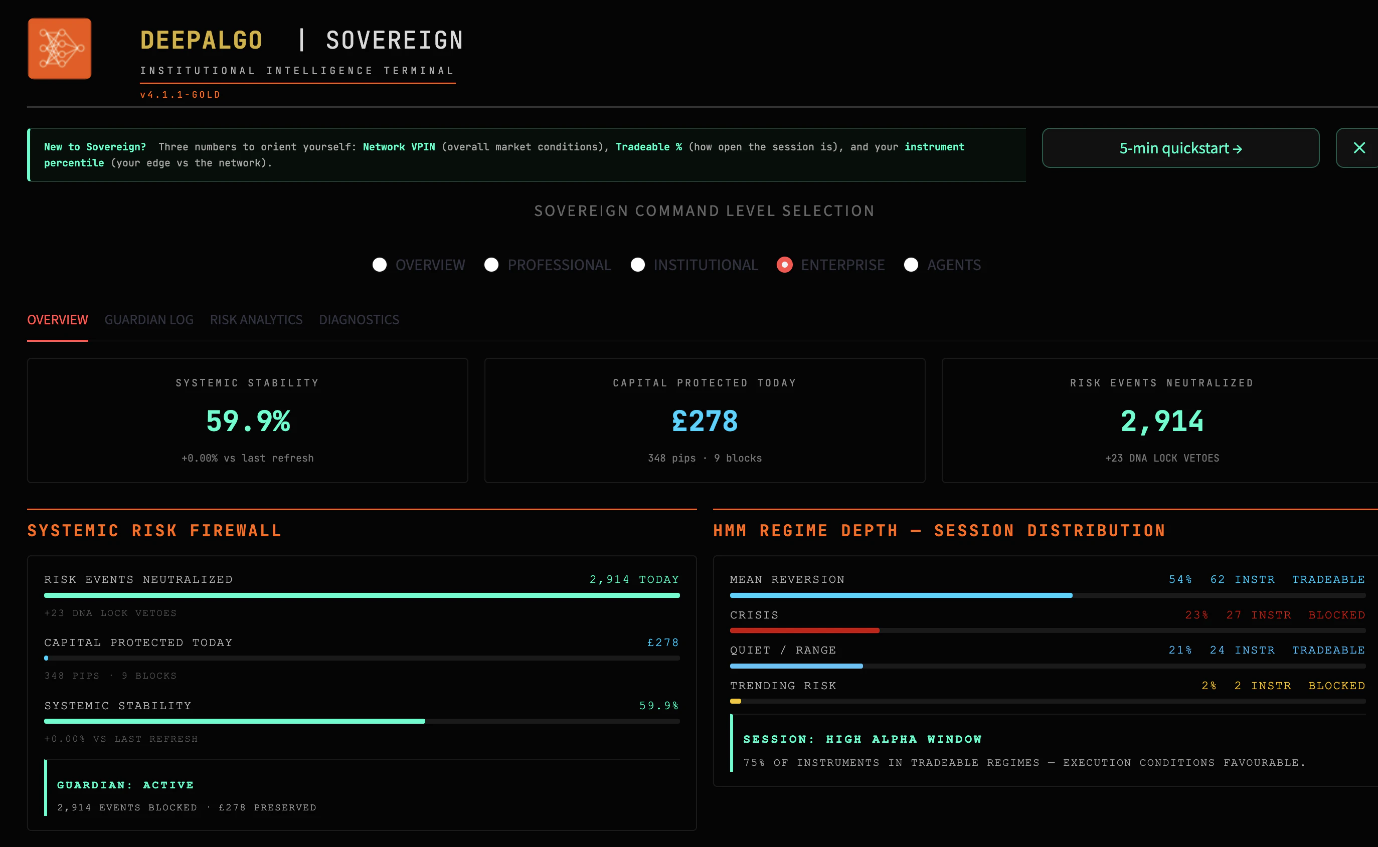Click the '2,914 TODAY' value
The width and height of the screenshot is (1378, 847).
click(x=634, y=579)
